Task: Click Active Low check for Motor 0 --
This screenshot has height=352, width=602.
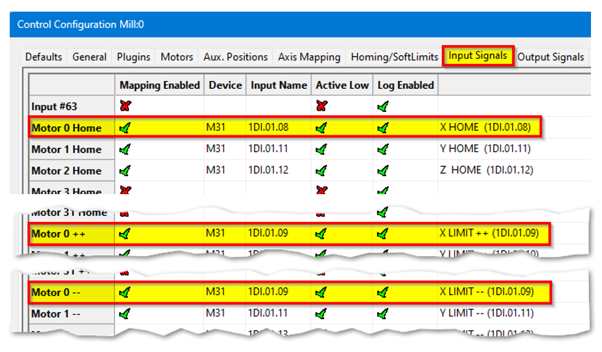Action: [x=321, y=292]
